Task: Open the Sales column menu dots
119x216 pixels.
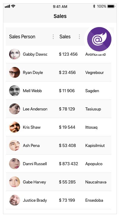Action: tap(79, 37)
